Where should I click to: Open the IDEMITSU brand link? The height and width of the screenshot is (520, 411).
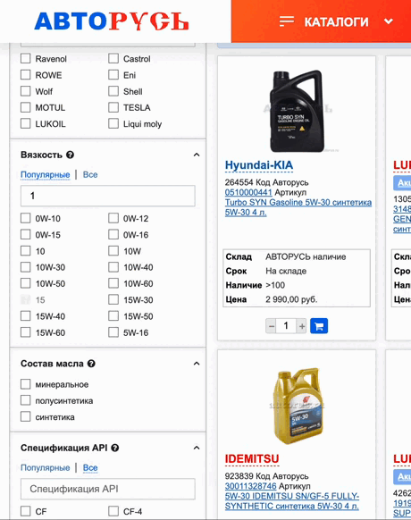[x=252, y=459]
